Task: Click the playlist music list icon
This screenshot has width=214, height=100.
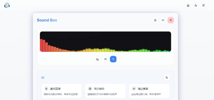Action: tap(43, 78)
